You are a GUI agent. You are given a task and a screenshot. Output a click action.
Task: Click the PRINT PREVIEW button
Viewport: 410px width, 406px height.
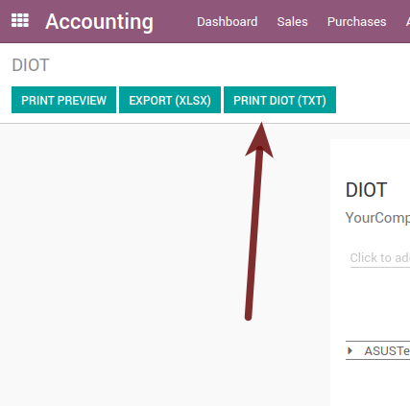63,100
